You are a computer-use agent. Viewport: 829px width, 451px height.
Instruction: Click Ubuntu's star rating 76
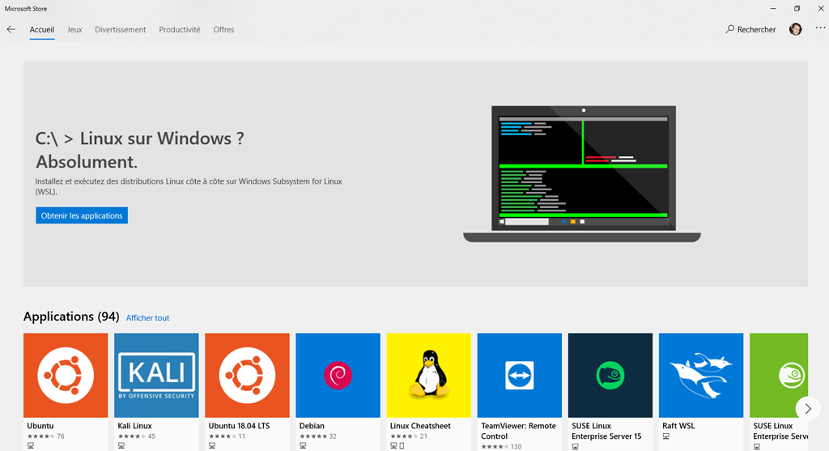pos(46,436)
